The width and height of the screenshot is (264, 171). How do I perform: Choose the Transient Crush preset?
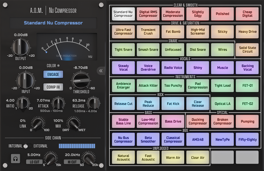coord(148,32)
